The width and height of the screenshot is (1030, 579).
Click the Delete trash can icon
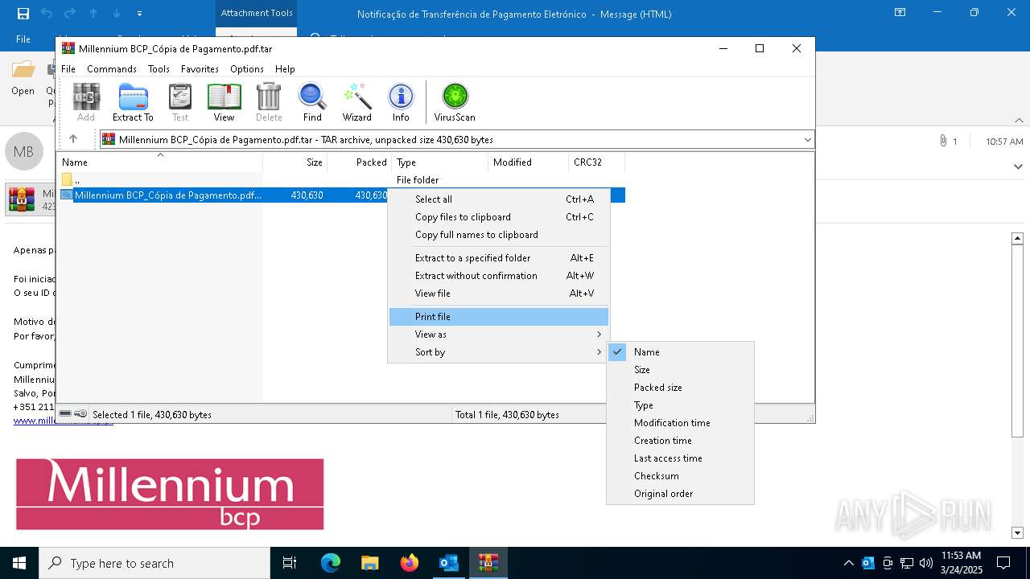(x=269, y=102)
